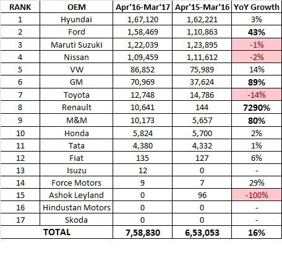Select GM's 89% growth cell
Screen dimensions: 282x271
pyautogui.click(x=257, y=82)
